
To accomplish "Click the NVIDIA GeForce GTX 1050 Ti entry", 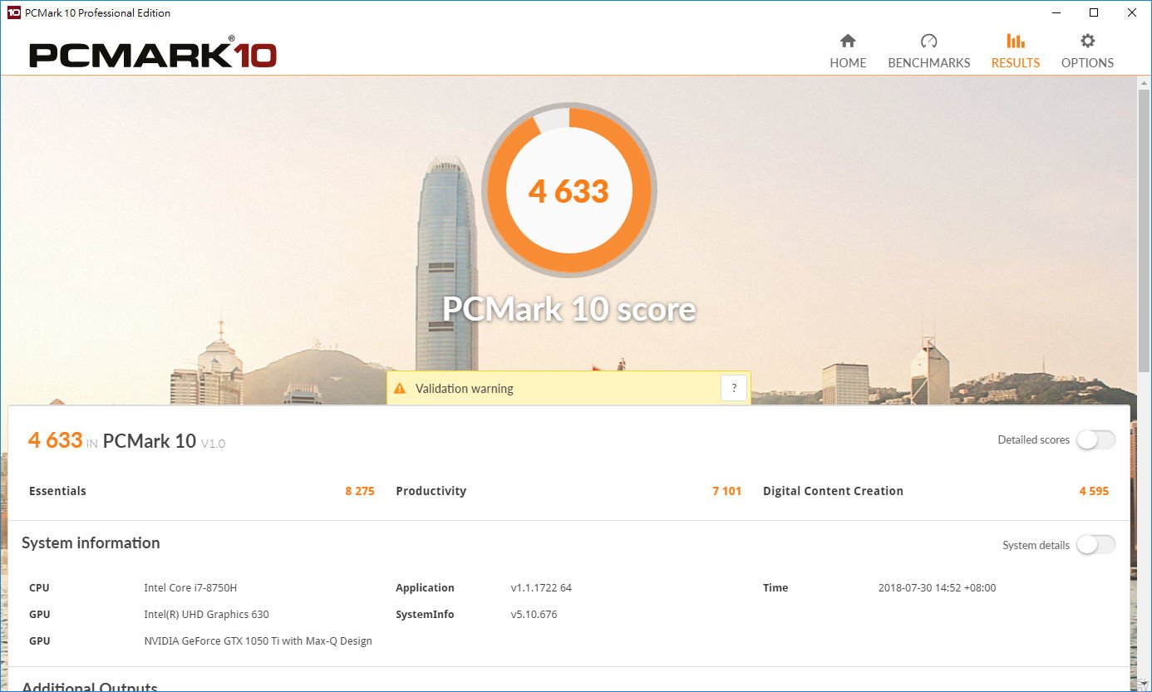I will pos(258,640).
